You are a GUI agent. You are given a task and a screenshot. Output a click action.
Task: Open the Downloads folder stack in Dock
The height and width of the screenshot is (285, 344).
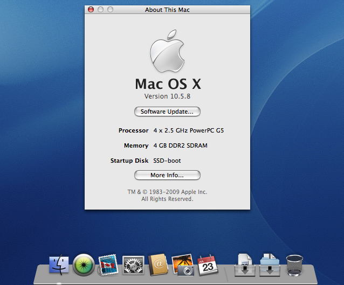pos(270,265)
